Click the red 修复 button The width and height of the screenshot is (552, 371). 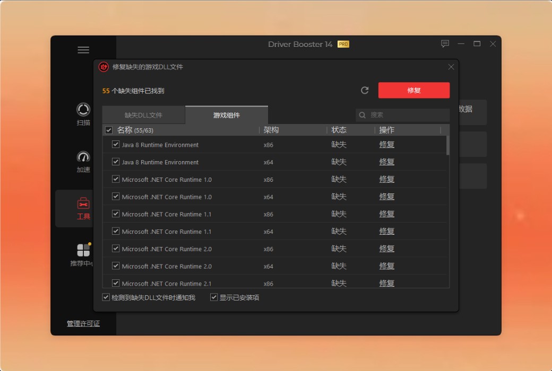413,91
